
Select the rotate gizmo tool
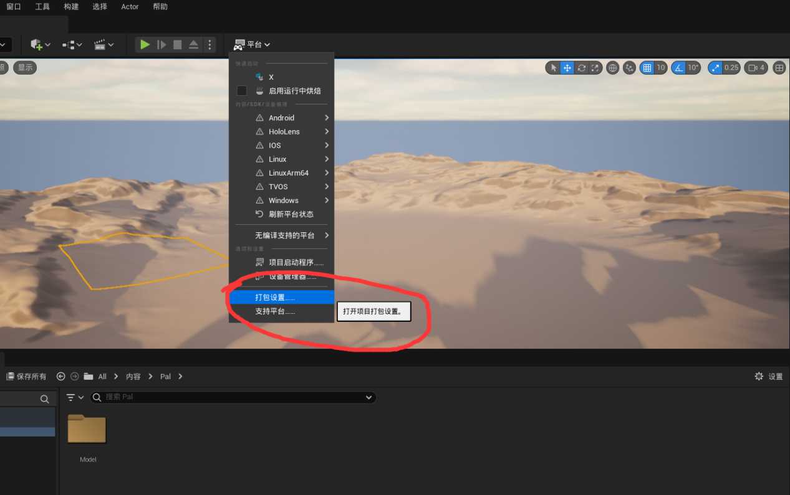[x=581, y=68]
